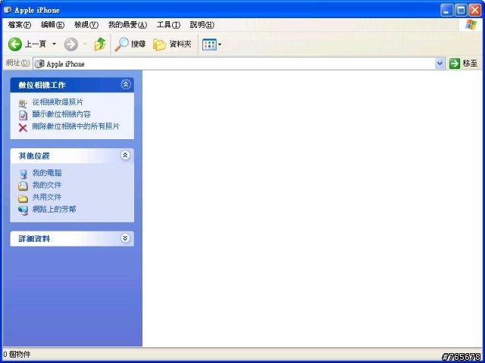Open the 檔案(F) menu
Image resolution: width=485 pixels, height=363 pixels.
tap(20, 25)
